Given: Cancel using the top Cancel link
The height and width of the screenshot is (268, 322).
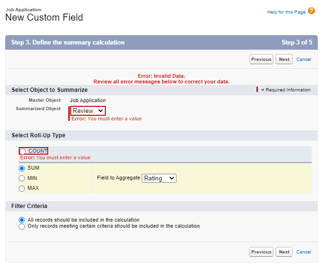Looking at the screenshot, I should pyautogui.click(x=304, y=60).
